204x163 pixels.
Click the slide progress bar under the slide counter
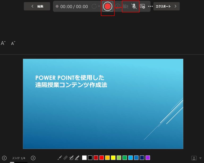pos(19,162)
